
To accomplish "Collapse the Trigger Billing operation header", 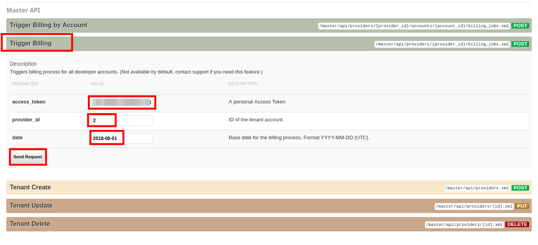I will (31, 44).
